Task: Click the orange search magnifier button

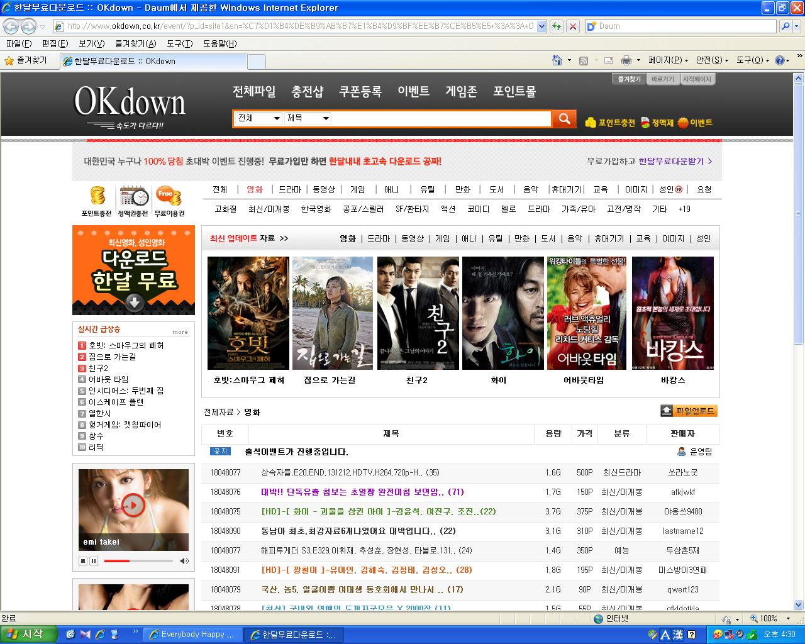Action: [x=564, y=118]
